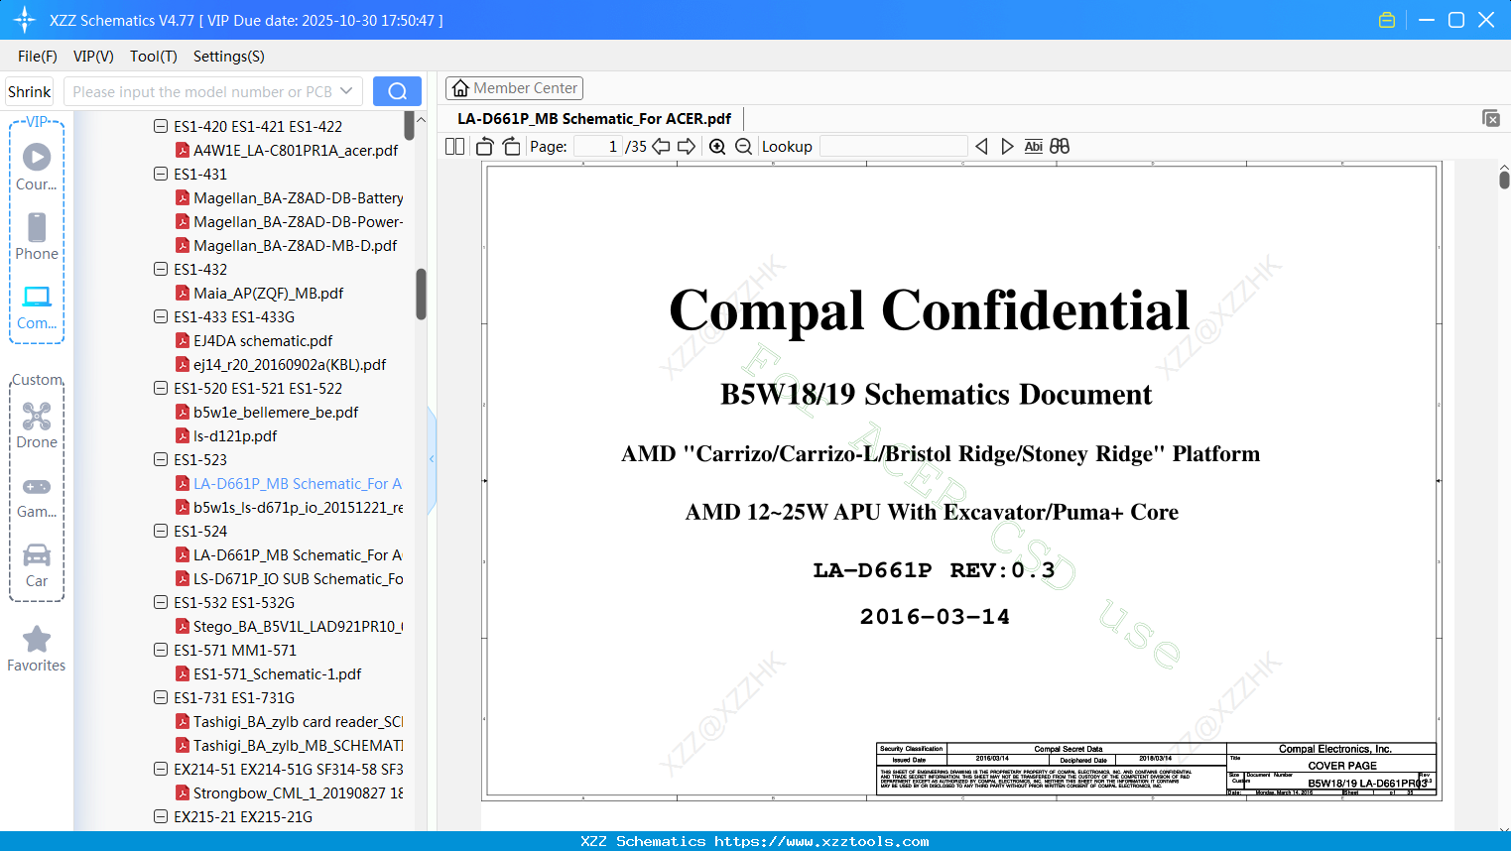Jump to previous Lookup match
1511x851 pixels.
point(981,147)
